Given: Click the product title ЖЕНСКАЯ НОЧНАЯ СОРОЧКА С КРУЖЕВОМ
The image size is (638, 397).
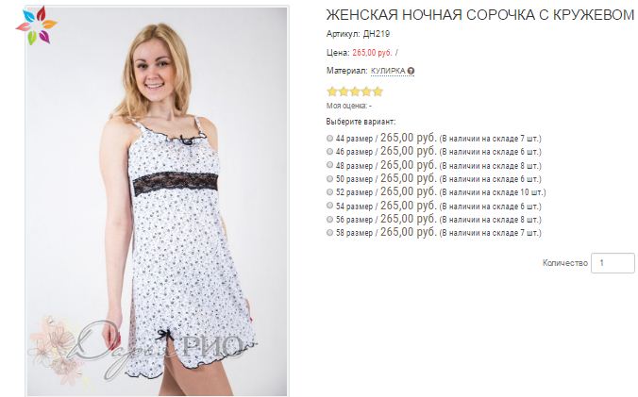Looking at the screenshot, I should pos(480,15).
